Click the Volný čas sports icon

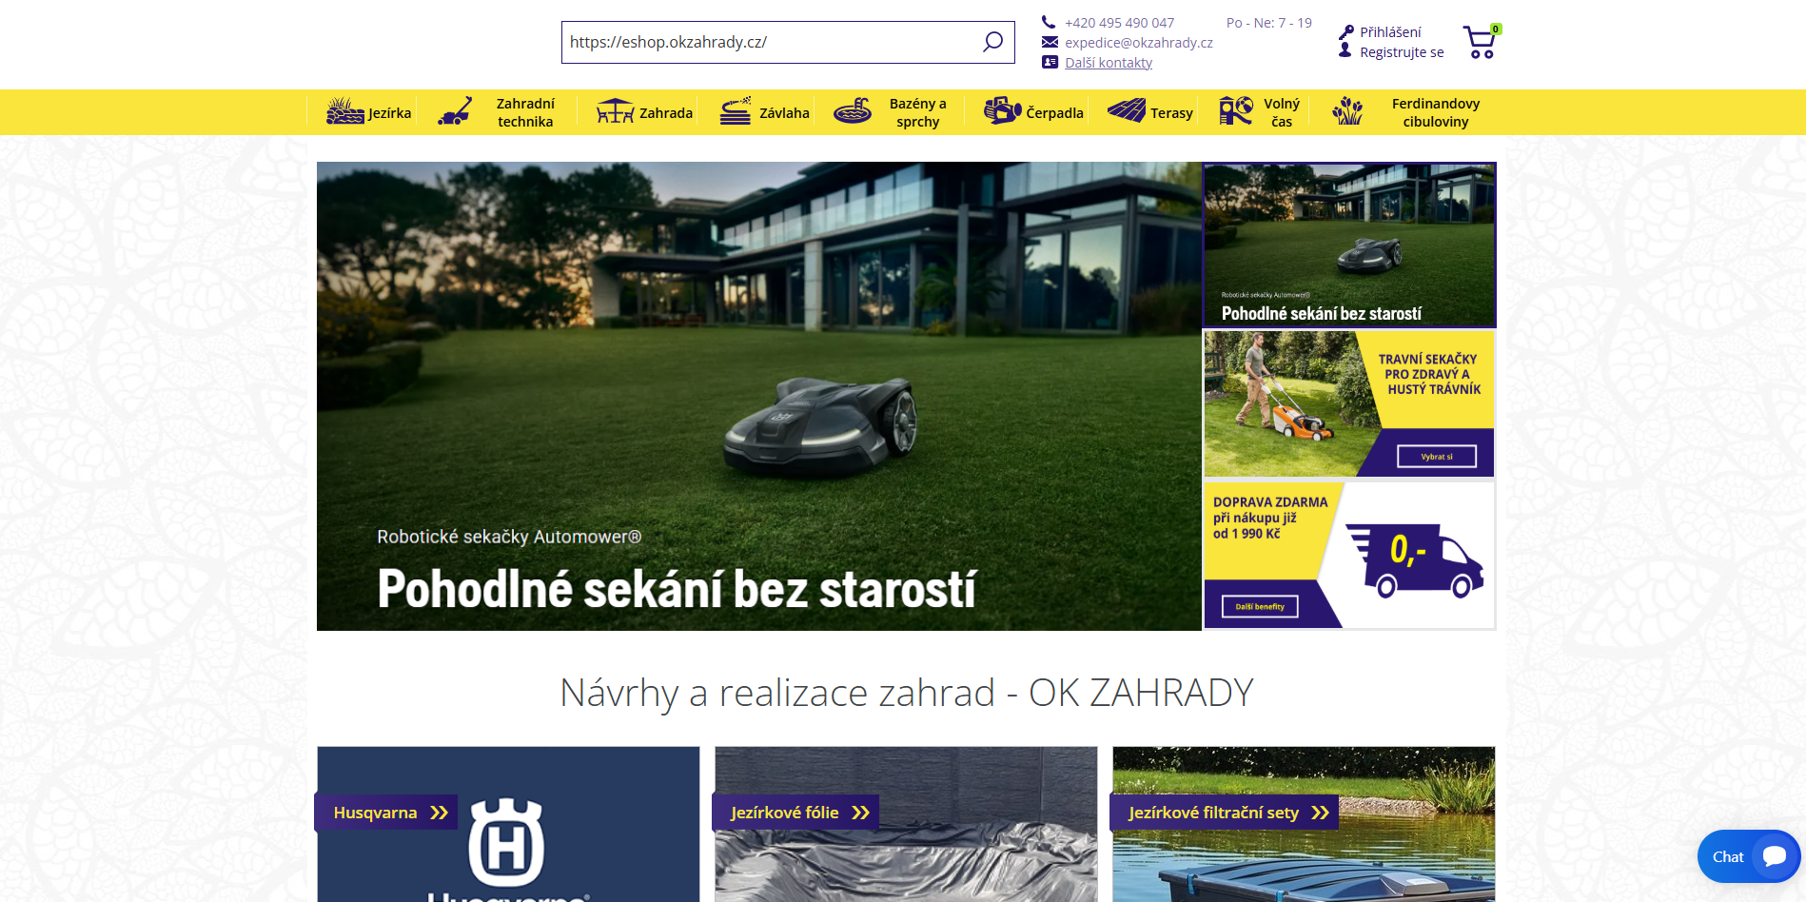(x=1236, y=111)
